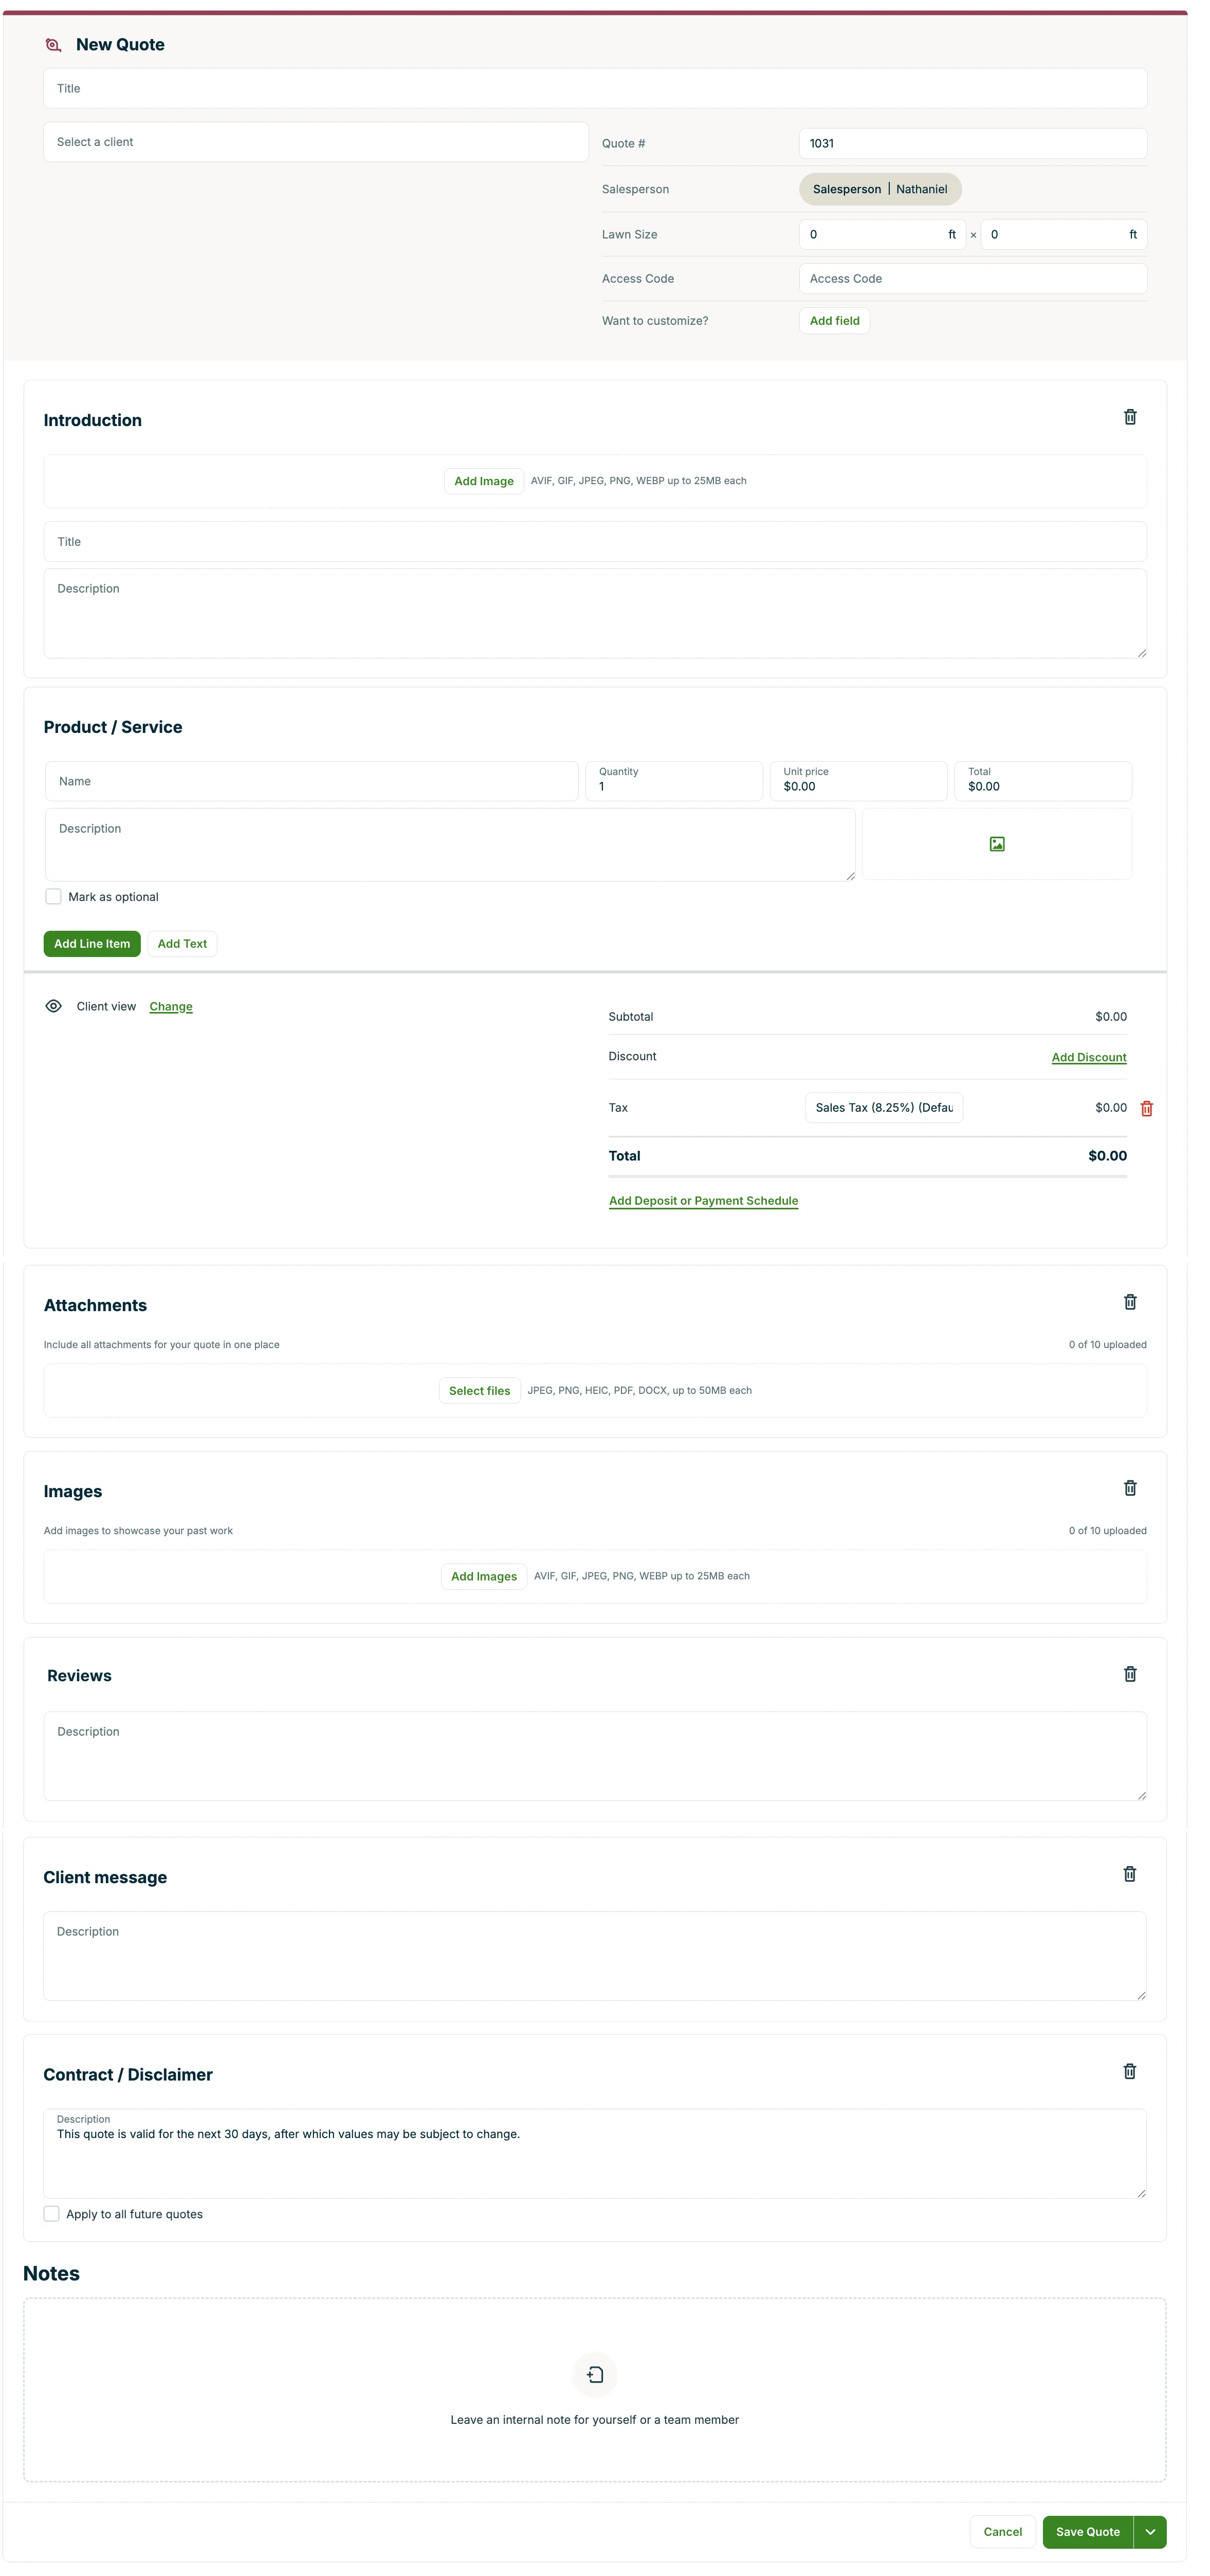
Task: Delete the Client message section trash icon
Action: pyautogui.click(x=1130, y=1874)
